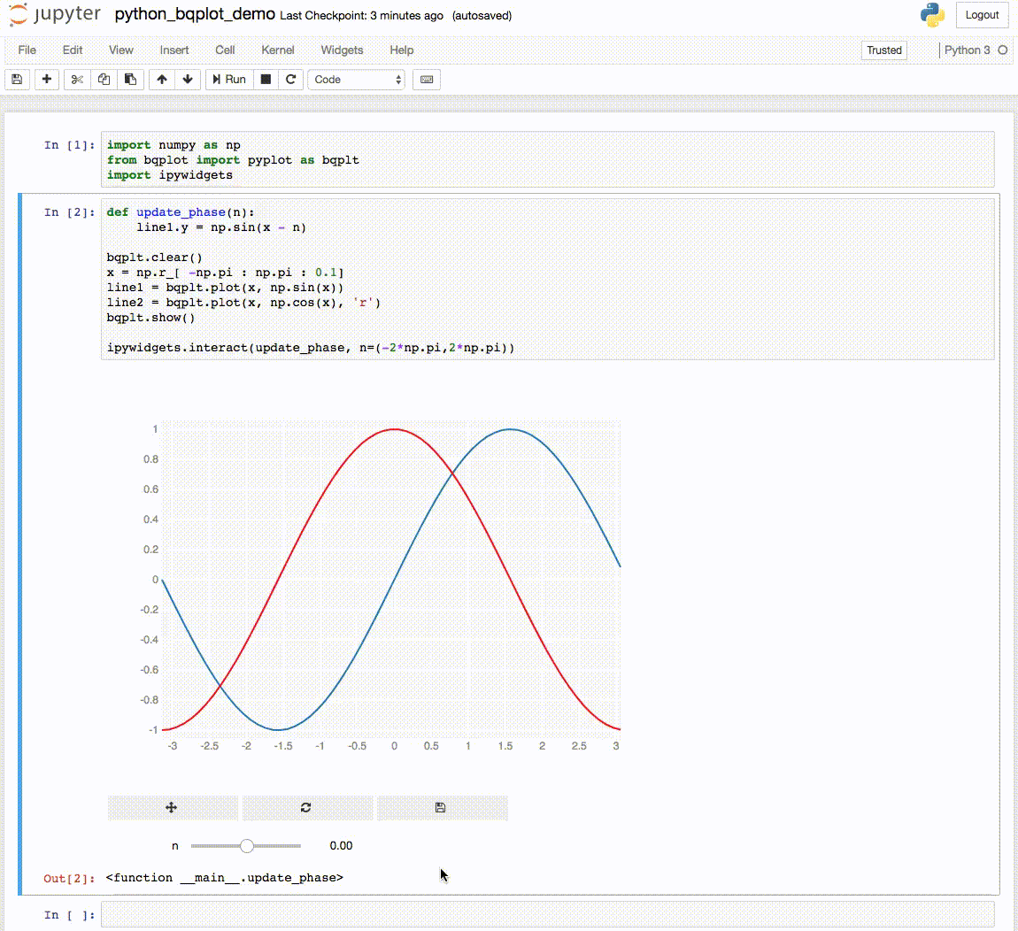Reset the plot view button
The height and width of the screenshot is (931, 1018).
click(x=306, y=807)
